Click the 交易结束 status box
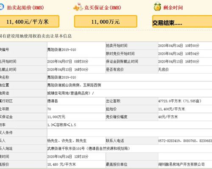 pyautogui.click(x=182, y=22)
